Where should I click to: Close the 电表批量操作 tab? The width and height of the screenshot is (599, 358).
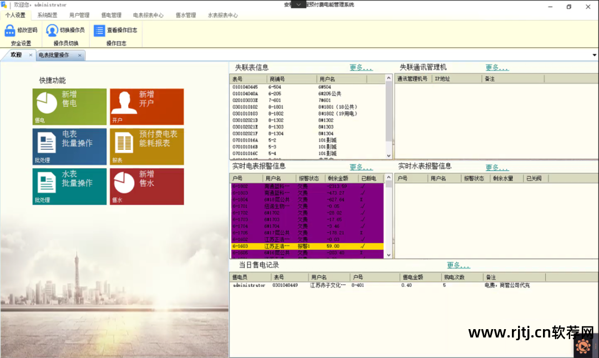click(x=79, y=55)
